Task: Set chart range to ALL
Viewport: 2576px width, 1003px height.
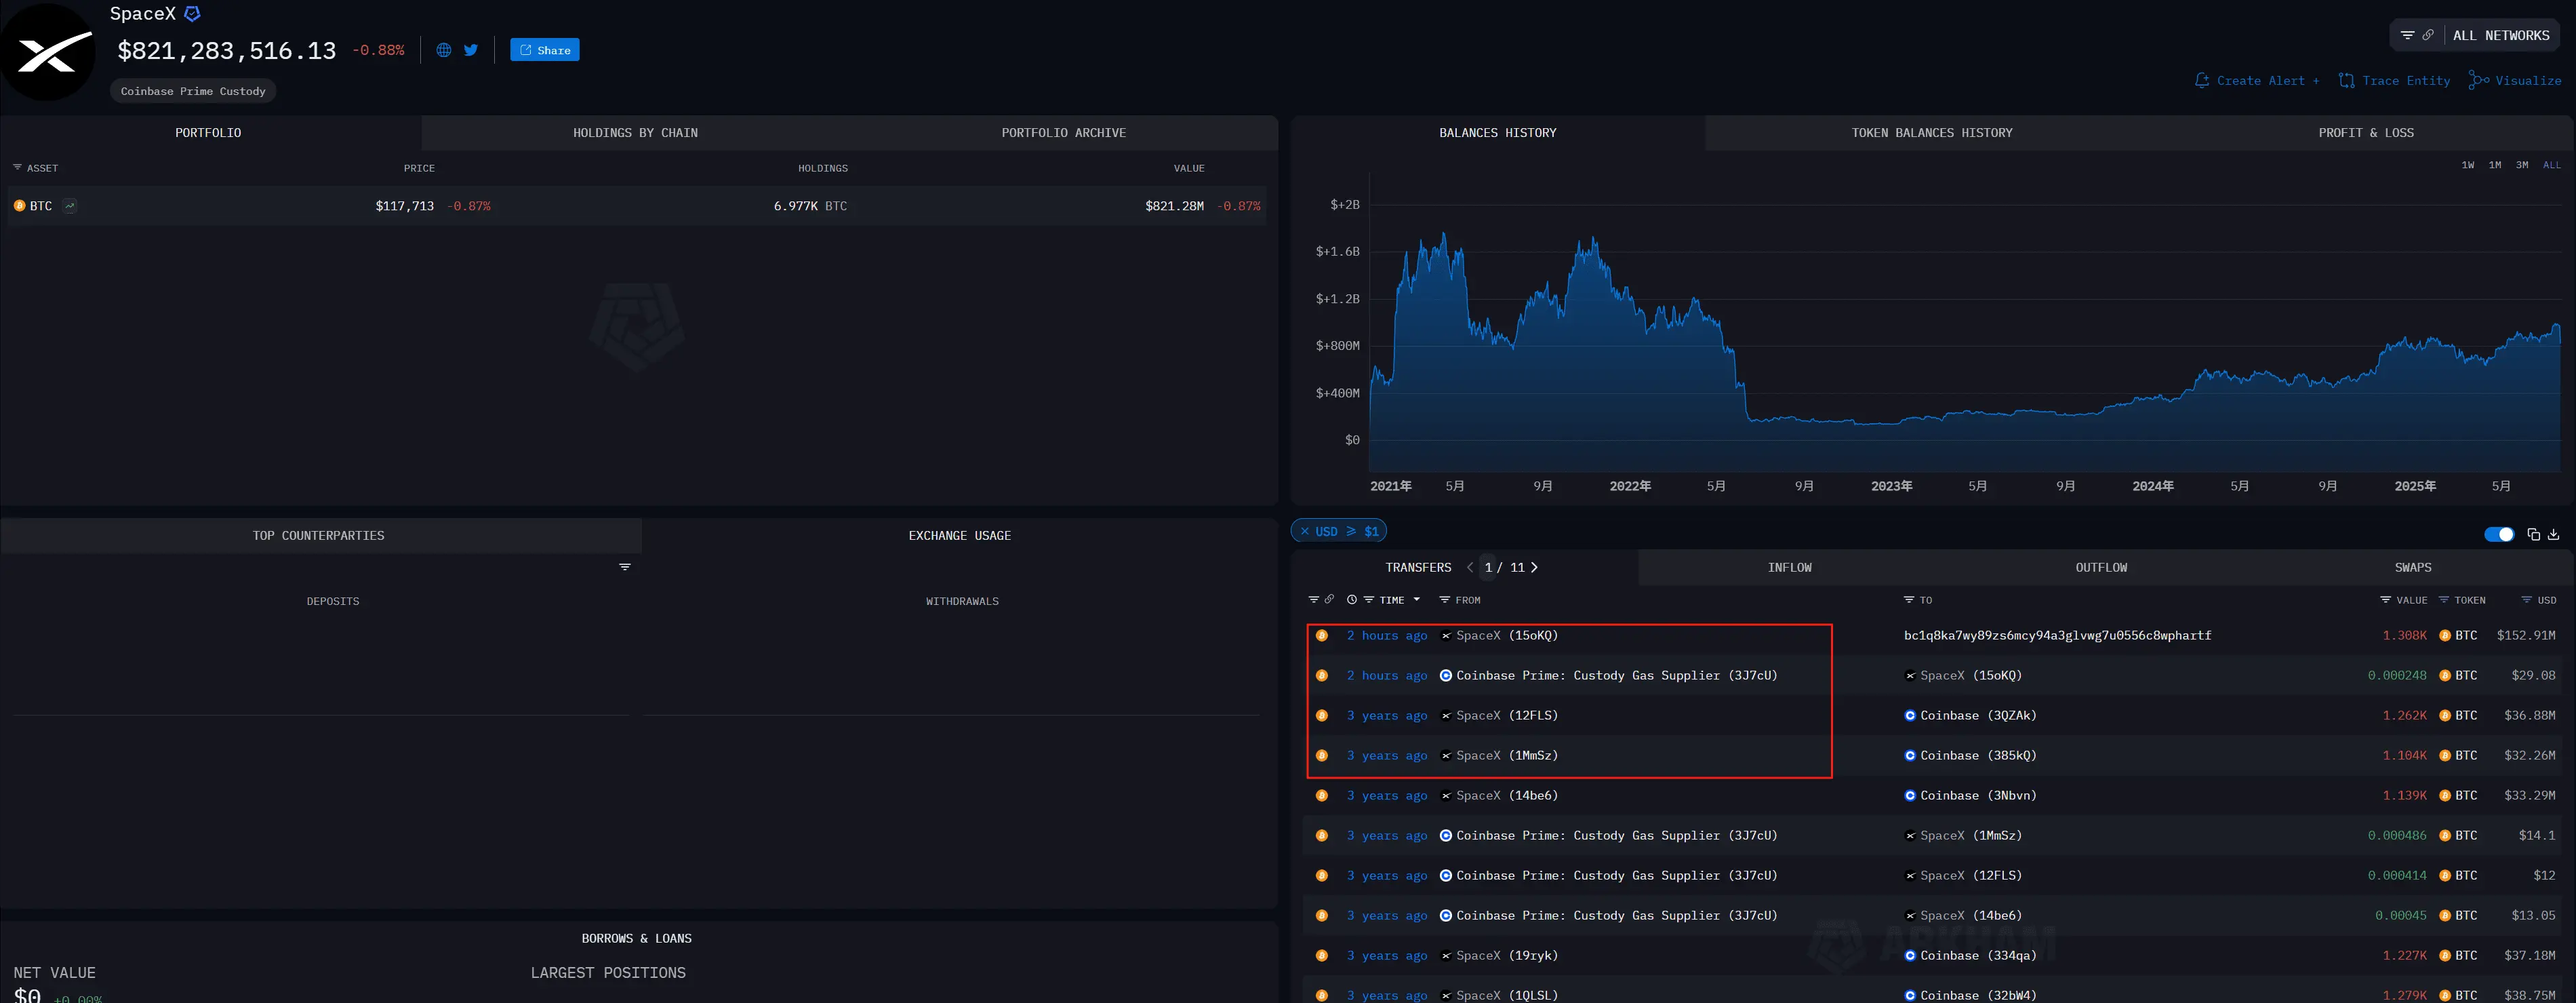Action: [2552, 165]
